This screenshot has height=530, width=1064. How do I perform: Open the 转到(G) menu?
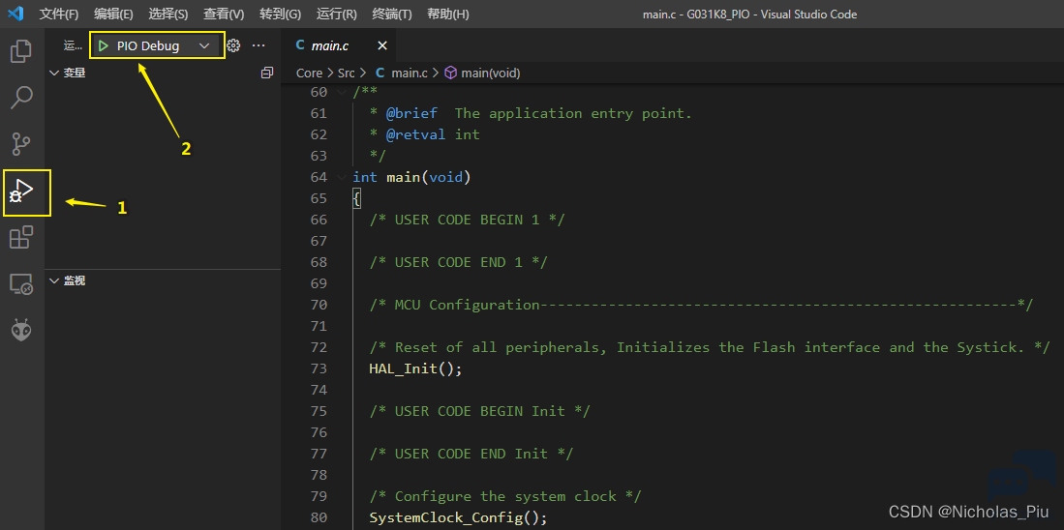(280, 15)
